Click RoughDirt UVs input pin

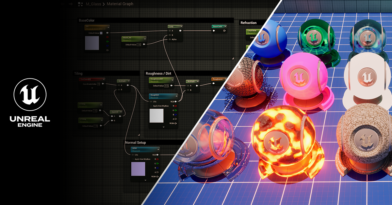151,102
